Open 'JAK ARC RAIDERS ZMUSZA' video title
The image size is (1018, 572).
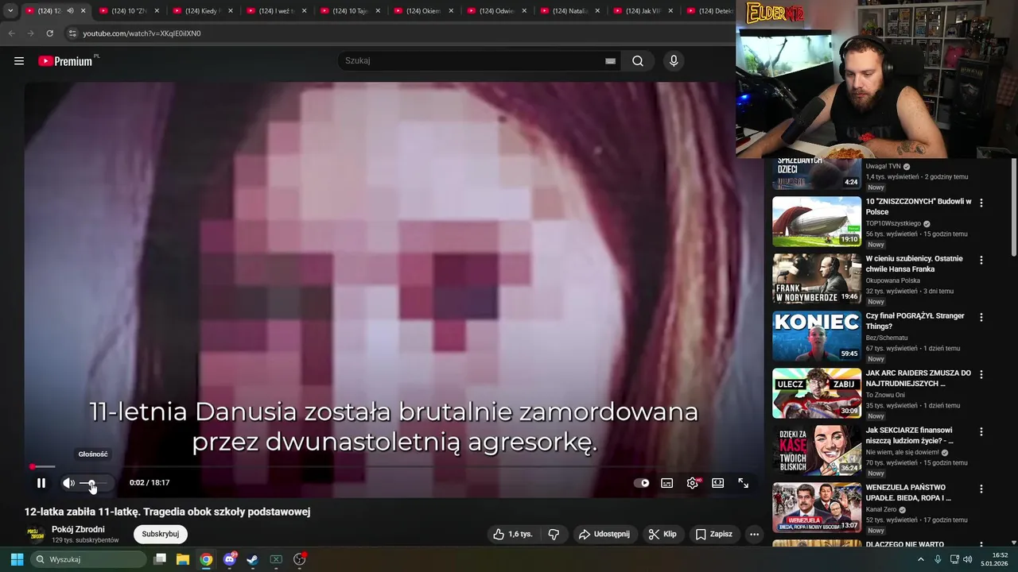919,378
